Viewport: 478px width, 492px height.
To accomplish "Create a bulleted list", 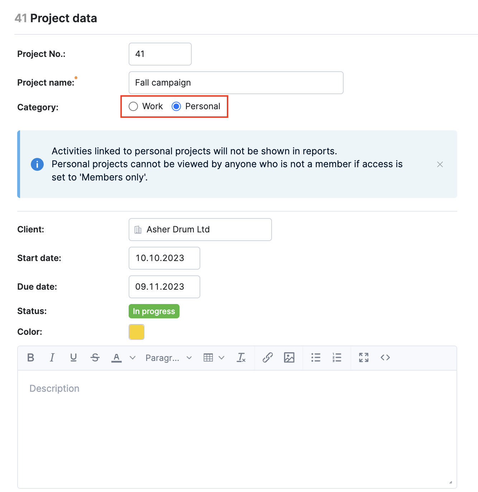I will (316, 357).
